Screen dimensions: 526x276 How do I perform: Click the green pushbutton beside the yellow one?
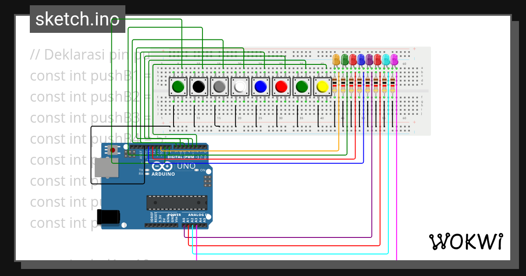[302, 87]
